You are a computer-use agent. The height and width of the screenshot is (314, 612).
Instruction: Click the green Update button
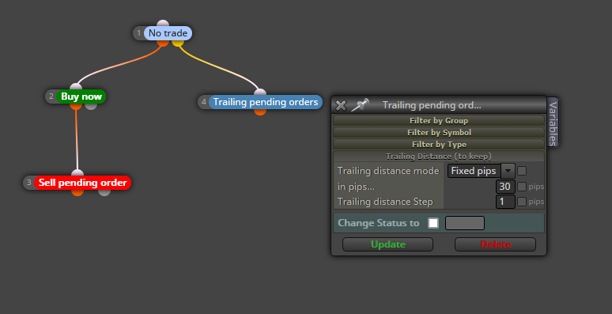click(388, 244)
